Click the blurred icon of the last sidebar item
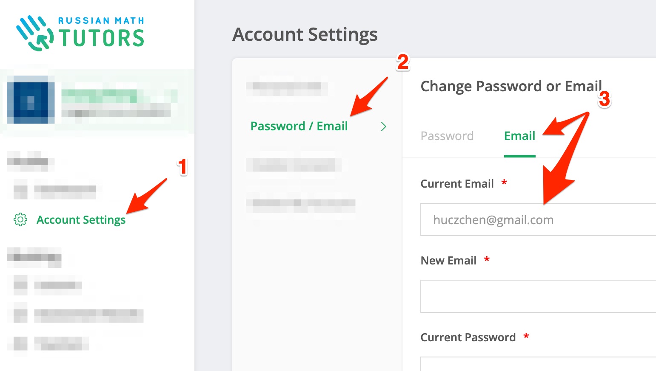This screenshot has height=371, width=656. pyautogui.click(x=20, y=343)
